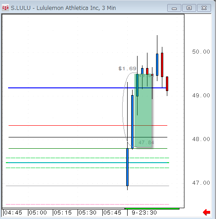Viewport: 216px width, 219px height.
Task: Select the green shaded measurement rectangle
Action: (143, 110)
